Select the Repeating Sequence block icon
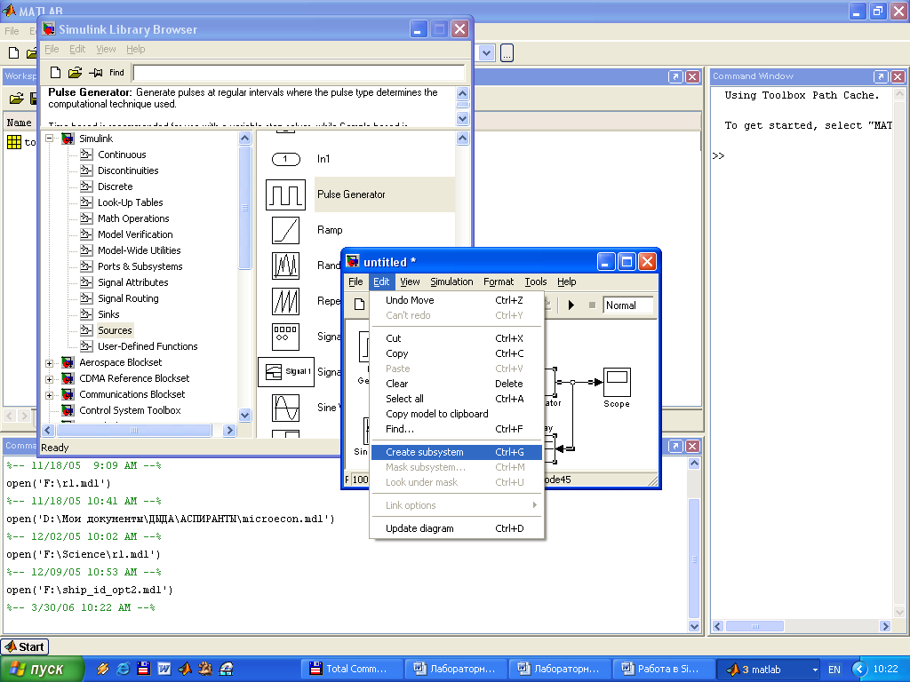This screenshot has width=910, height=682. [x=285, y=302]
